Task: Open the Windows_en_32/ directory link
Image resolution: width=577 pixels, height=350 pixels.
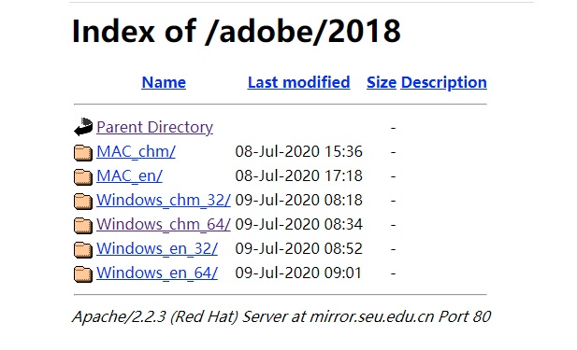Action: (x=157, y=248)
